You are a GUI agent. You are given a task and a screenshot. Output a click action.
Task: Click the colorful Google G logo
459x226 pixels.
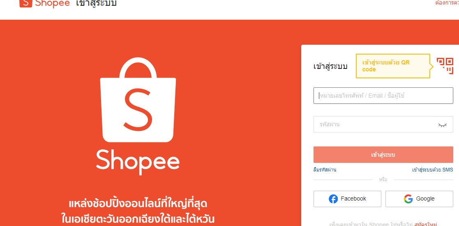point(408,199)
